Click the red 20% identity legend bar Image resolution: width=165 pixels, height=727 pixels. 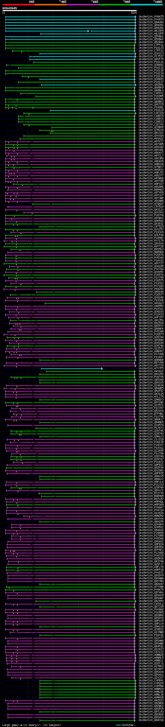pos(18,5)
